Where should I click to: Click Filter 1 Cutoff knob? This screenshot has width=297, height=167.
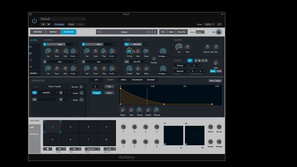click(129, 51)
